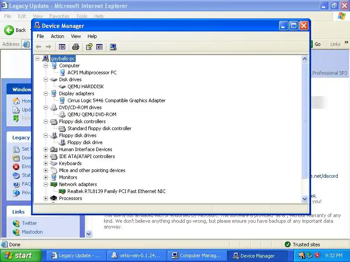Click the Device Manager vertical scrollbar thumb
This screenshot has width=350, height=262.
click(x=304, y=121)
